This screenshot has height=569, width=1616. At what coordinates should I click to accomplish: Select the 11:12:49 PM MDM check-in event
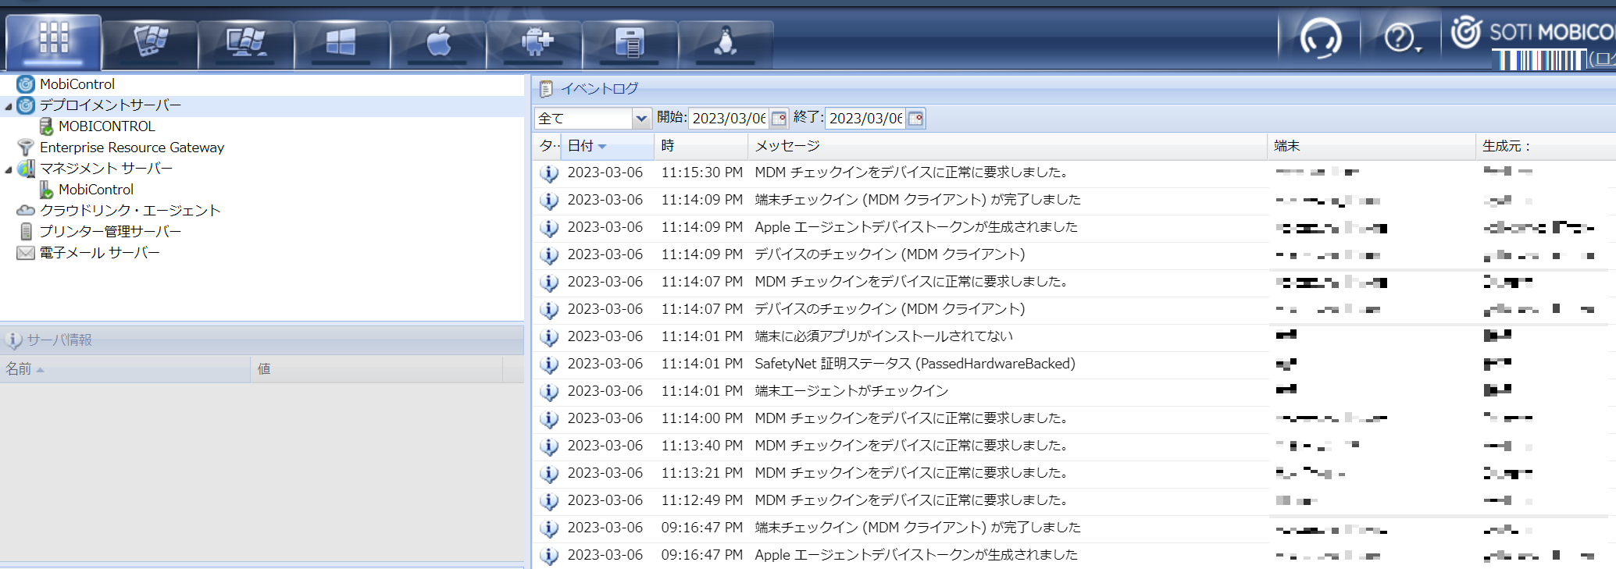(1074, 500)
